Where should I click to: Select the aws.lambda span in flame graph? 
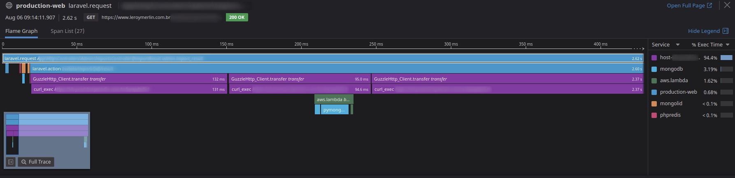pos(334,99)
